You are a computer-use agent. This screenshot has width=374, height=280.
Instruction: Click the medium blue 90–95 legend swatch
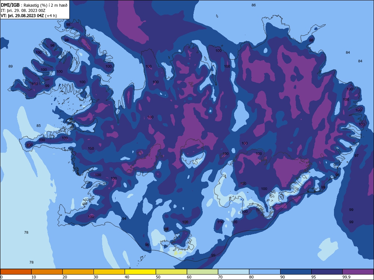point(296,272)
